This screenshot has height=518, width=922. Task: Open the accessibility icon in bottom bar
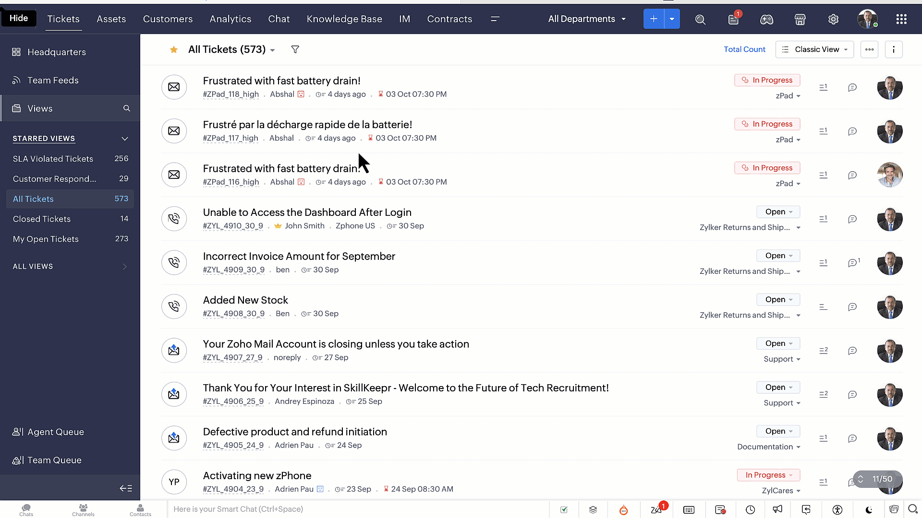pyautogui.click(x=837, y=509)
